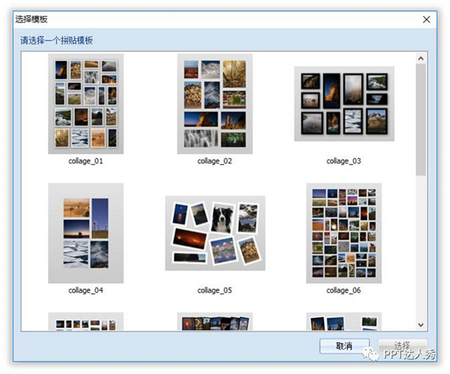Click the scrollbar up arrow
Viewport: 450px width, 374px height.
point(420,59)
